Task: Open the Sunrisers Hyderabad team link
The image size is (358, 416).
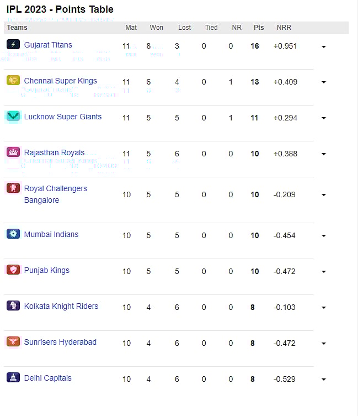Action: pos(60,342)
